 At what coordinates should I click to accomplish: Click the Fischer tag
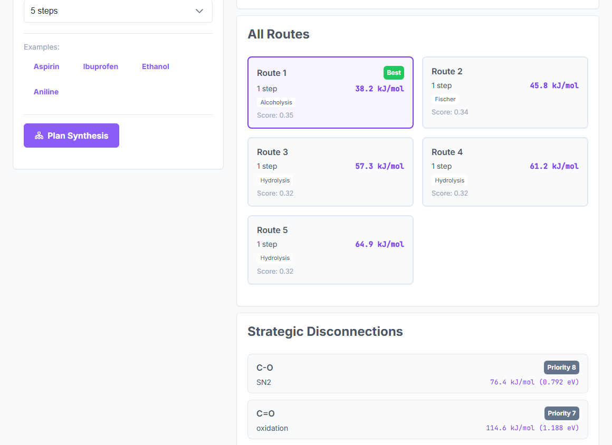[445, 99]
